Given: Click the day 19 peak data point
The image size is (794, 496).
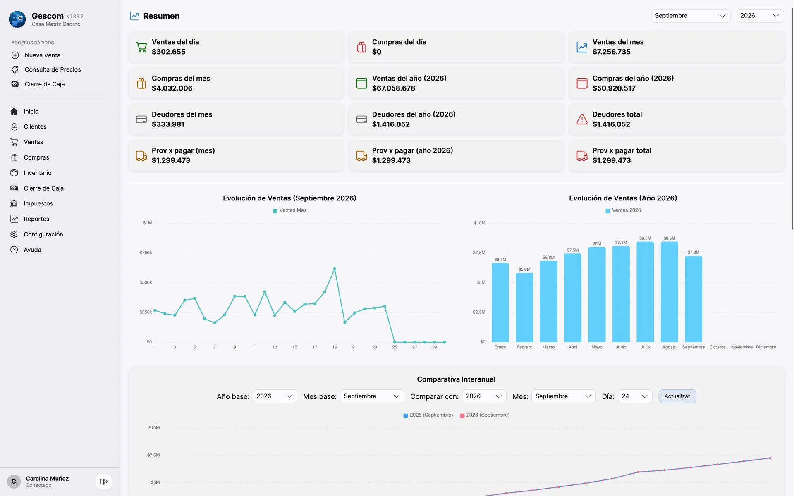Looking at the screenshot, I should point(335,269).
